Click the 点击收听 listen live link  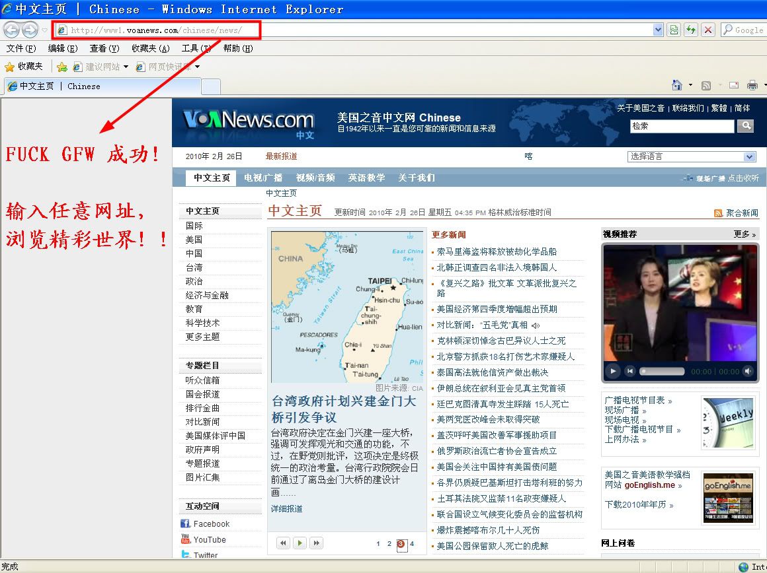(743, 178)
